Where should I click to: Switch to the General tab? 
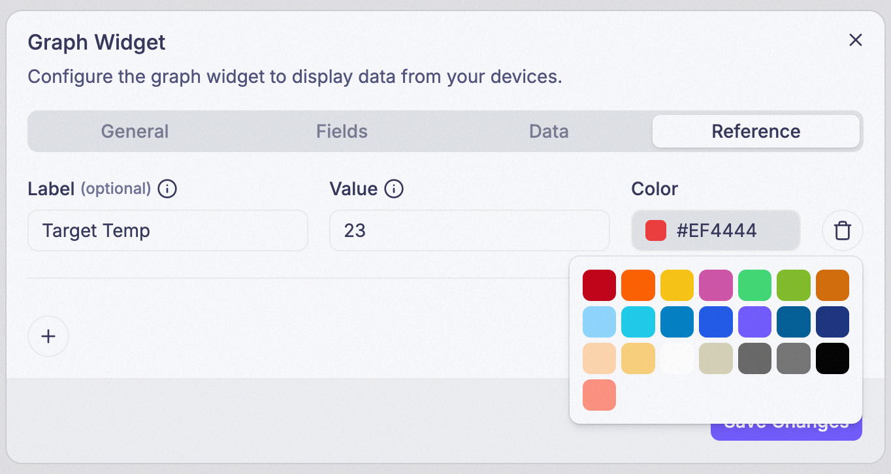[135, 131]
